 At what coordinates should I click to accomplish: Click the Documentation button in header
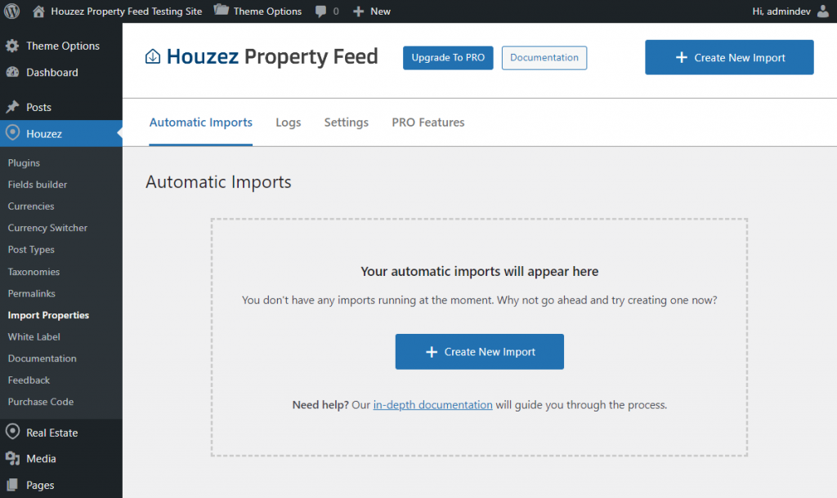544,58
